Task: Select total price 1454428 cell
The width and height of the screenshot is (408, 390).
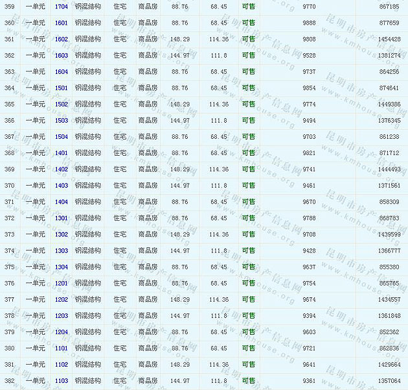Action: [x=389, y=39]
